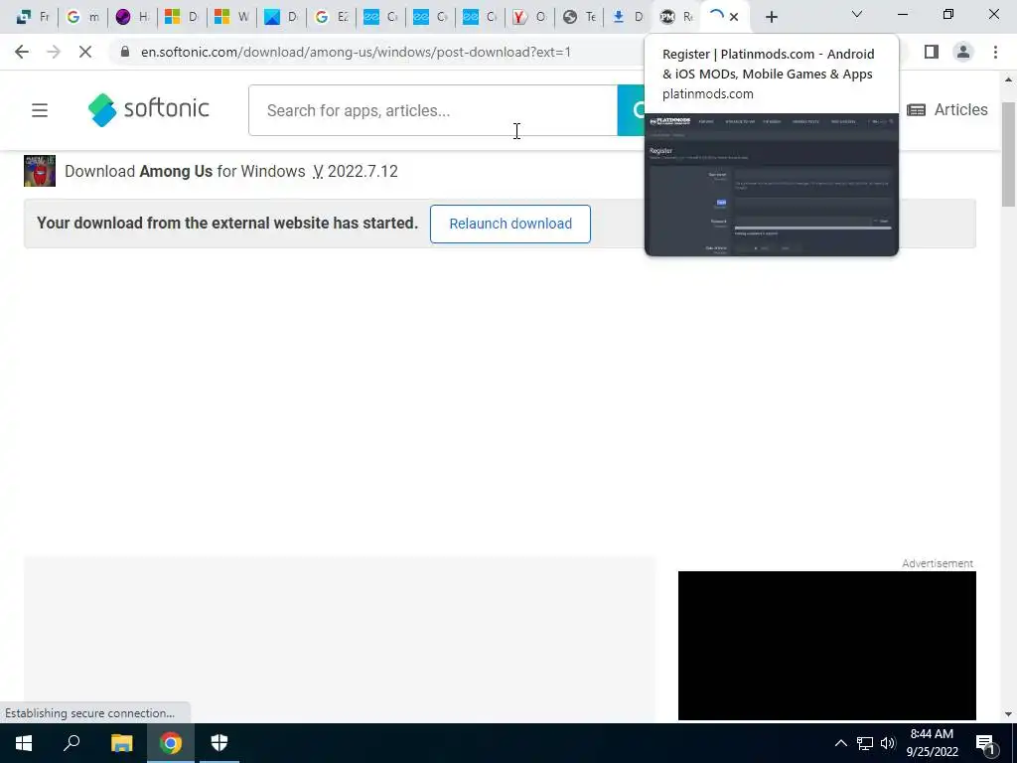
Task: Switch to the first tab labeled Fr
Action: [x=33, y=17]
